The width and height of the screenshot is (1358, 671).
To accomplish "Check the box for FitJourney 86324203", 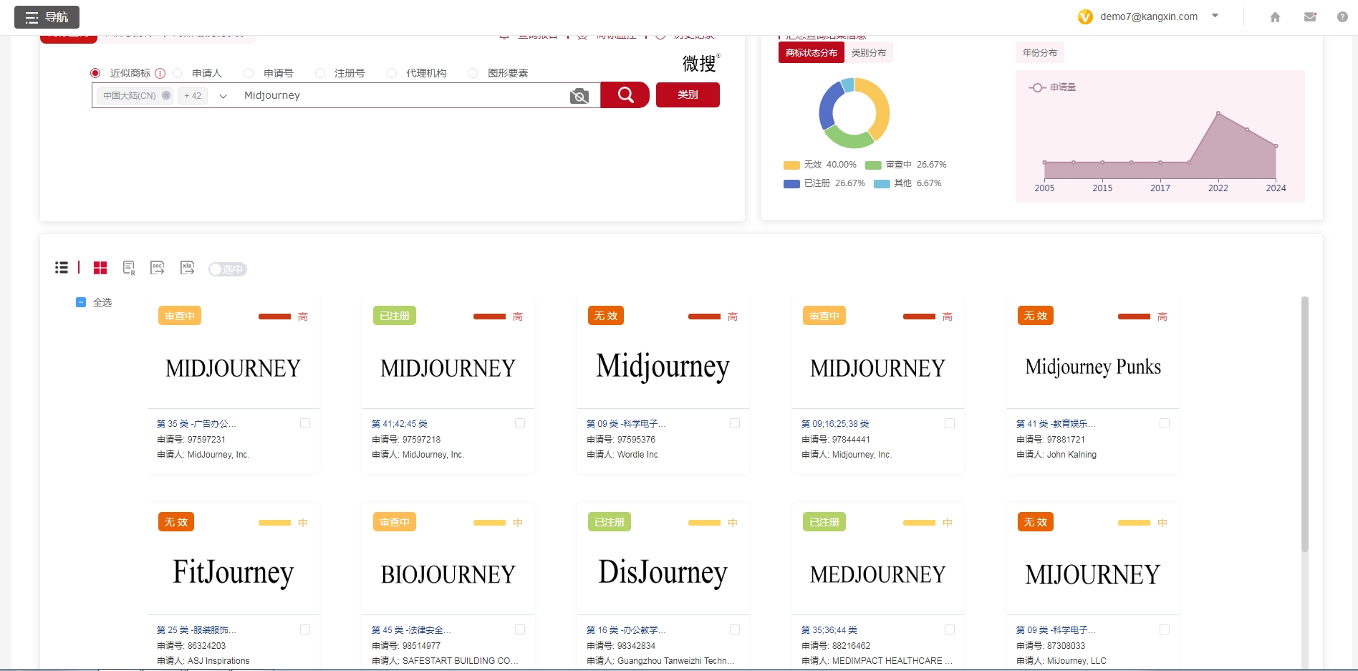I will 305,629.
